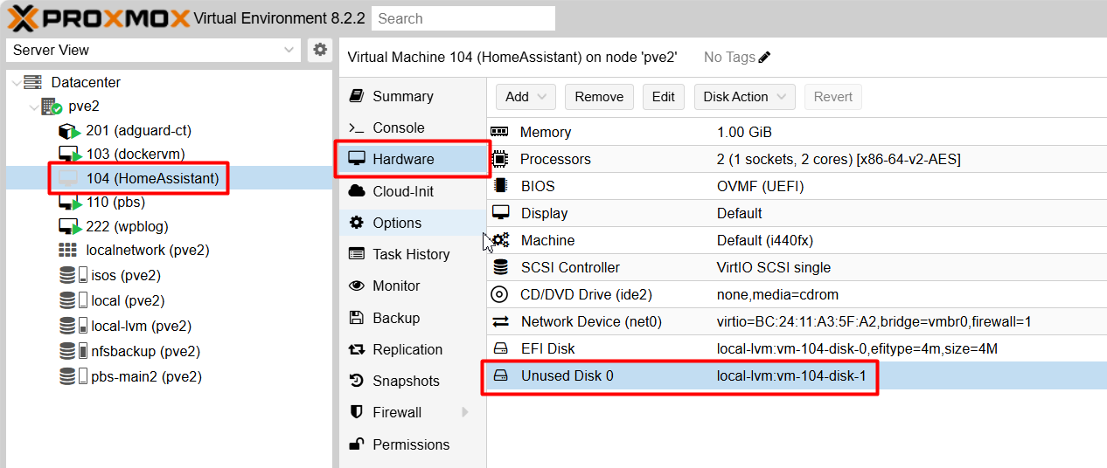Click in the Search field
Viewport: 1107px width, 468px height.
pos(463,18)
